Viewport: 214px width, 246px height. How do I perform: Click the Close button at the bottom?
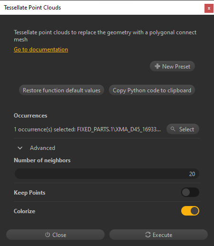(55, 235)
